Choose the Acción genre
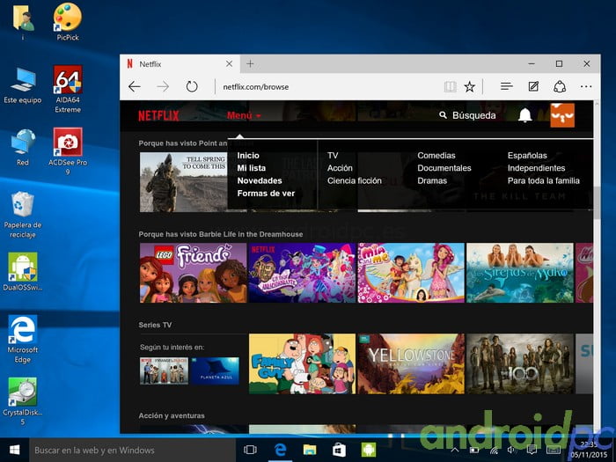The height and width of the screenshot is (462, 616). (340, 168)
